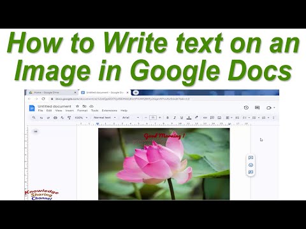Open the highlight color picker
Viewport: 306px width, 229px height.
click(196, 118)
